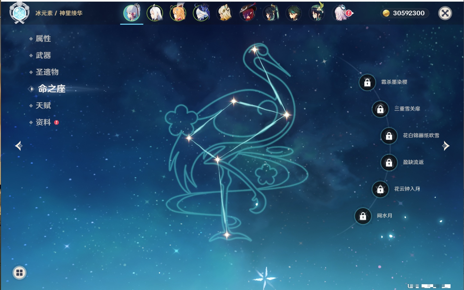The height and width of the screenshot is (290, 464).
Task: Select the red-haired character with brown feathered hat
Action: (x=248, y=13)
